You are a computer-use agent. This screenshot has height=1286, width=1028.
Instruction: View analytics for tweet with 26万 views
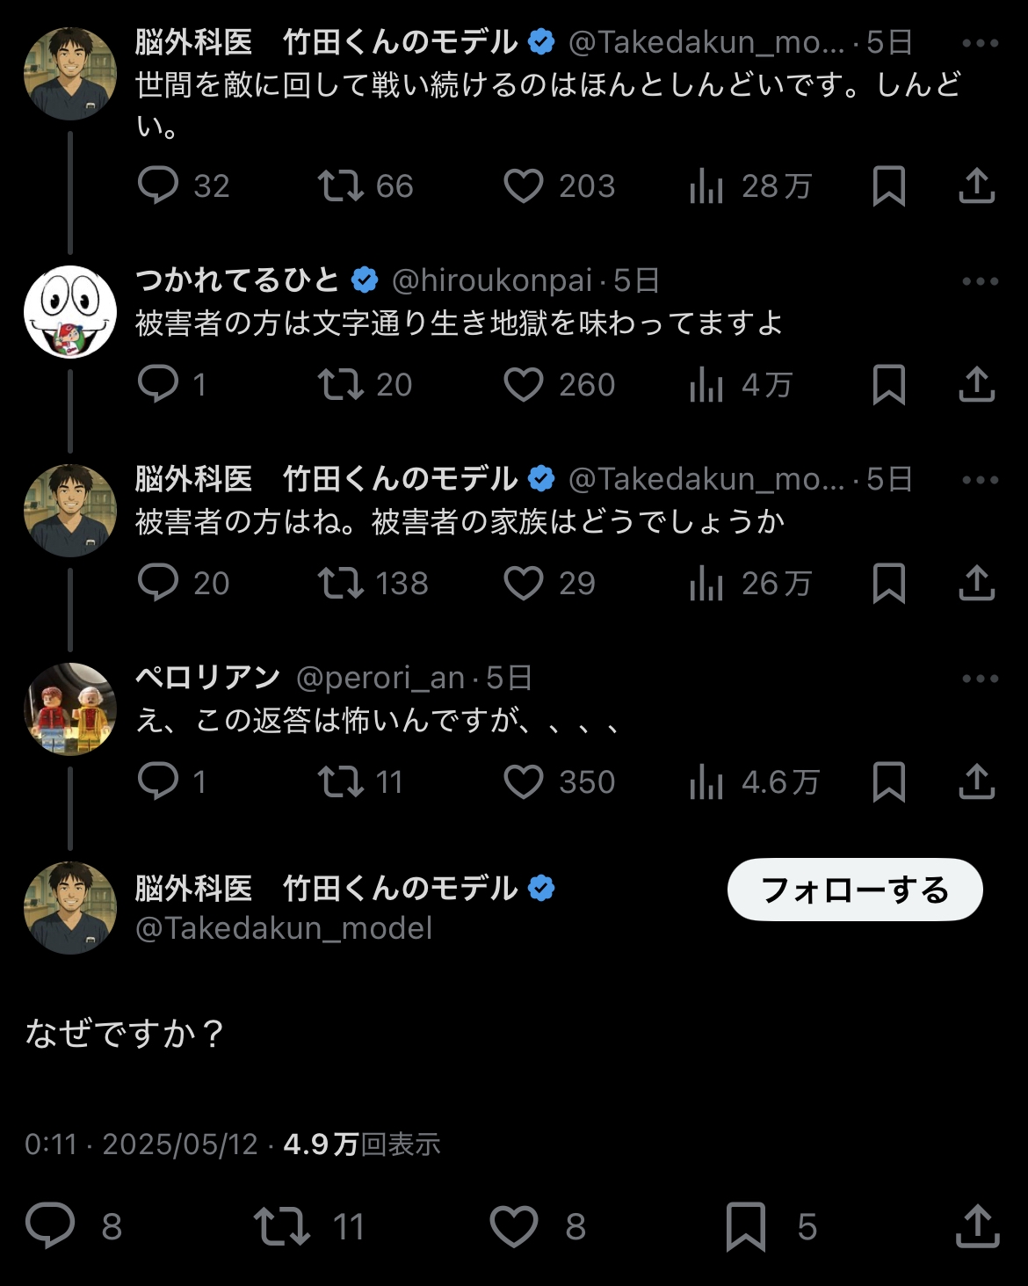click(x=706, y=583)
